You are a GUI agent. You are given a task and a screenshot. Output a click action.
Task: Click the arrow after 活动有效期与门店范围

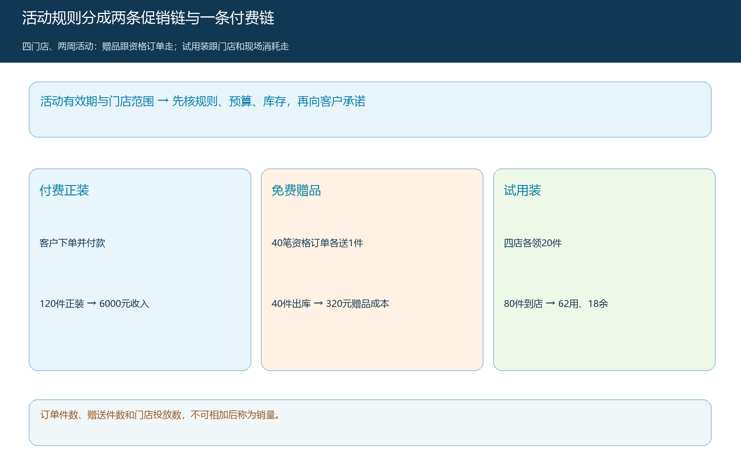coord(164,101)
